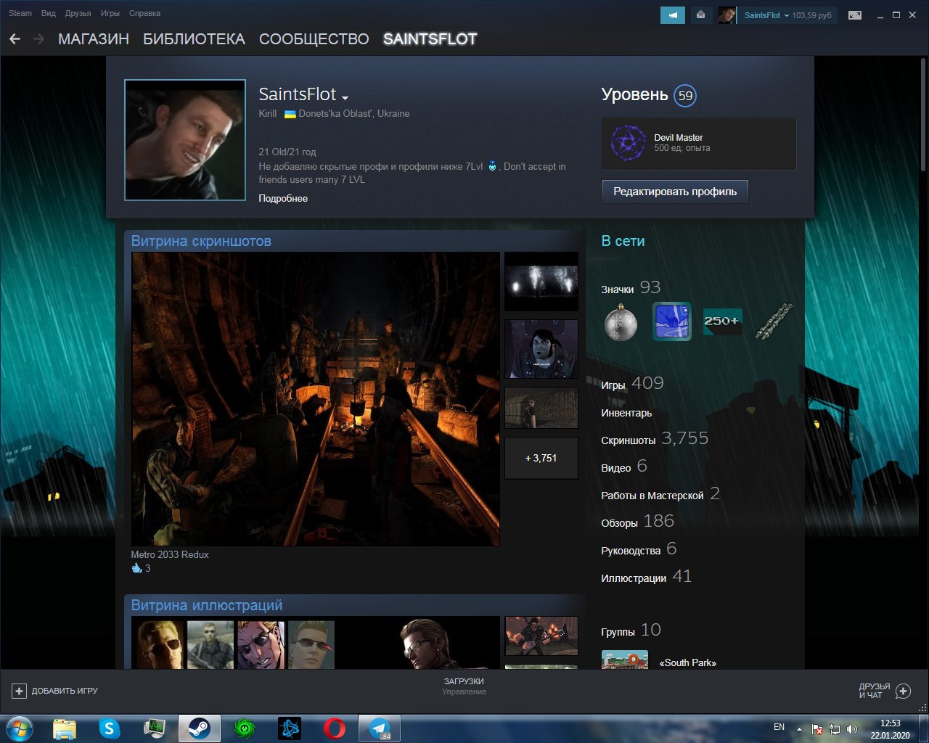Viewport: 929px width, 743px height.
Task: Click the + 3,751 more screenshots tile
Action: [x=541, y=458]
